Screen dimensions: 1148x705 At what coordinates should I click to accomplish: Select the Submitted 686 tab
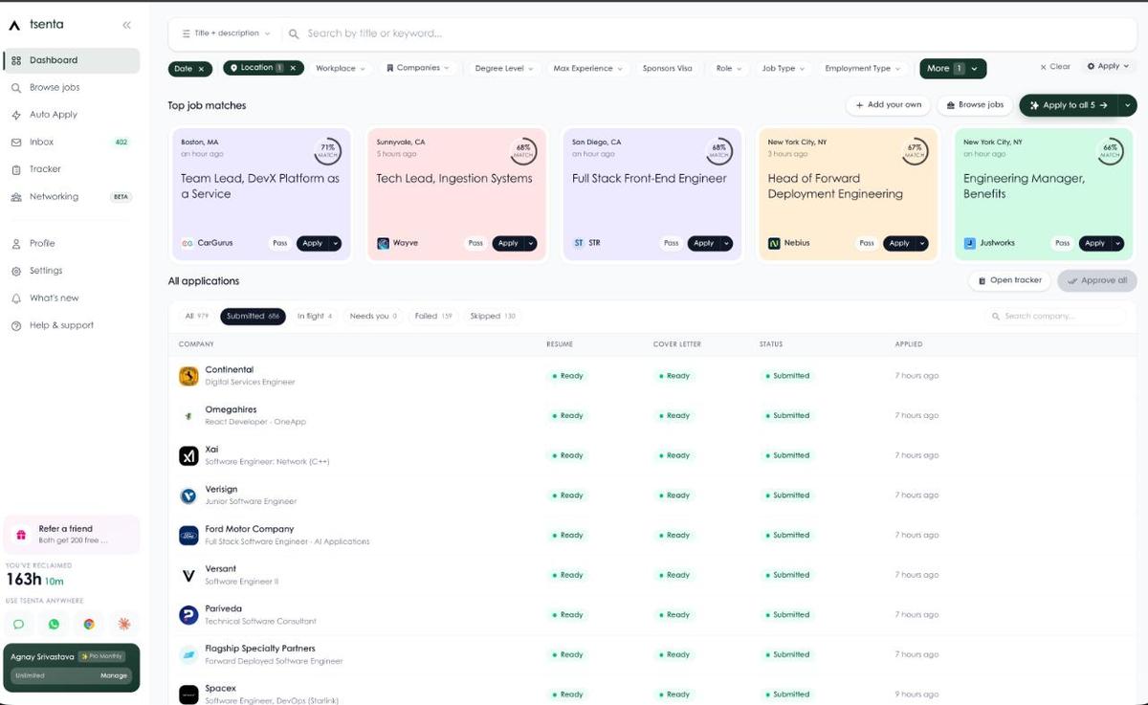tap(253, 316)
